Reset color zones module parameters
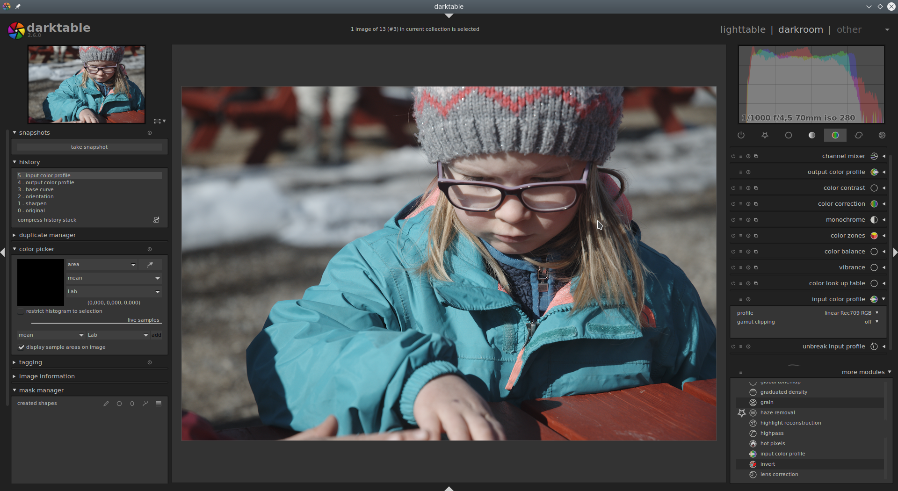The width and height of the screenshot is (898, 491). point(748,236)
